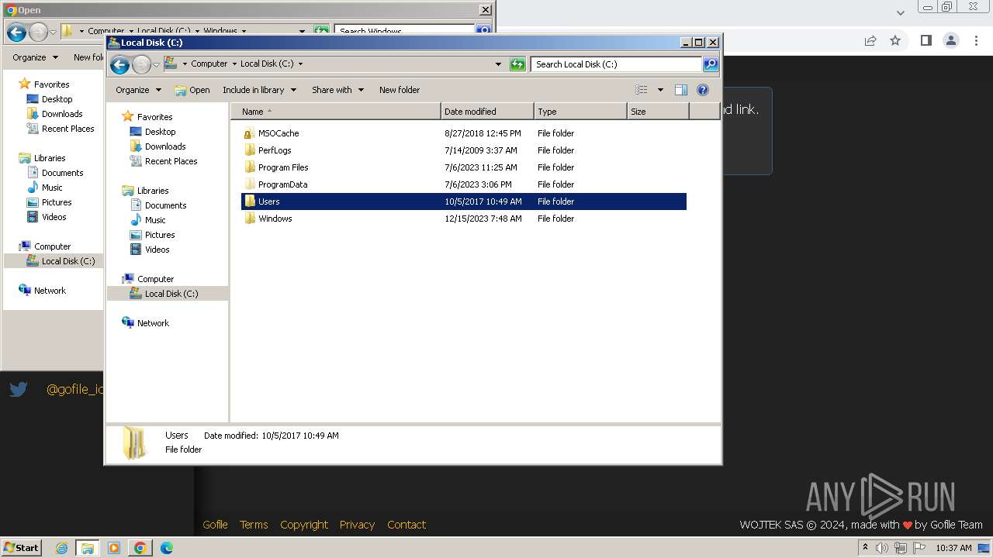Image resolution: width=993 pixels, height=558 pixels.
Task: Open the Gofile footer link
Action: pyautogui.click(x=215, y=525)
